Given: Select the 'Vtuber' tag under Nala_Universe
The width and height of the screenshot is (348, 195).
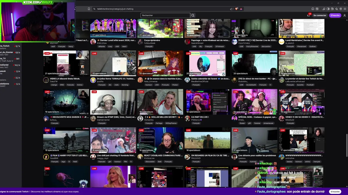Looking at the screenshot, I should click(x=175, y=85).
